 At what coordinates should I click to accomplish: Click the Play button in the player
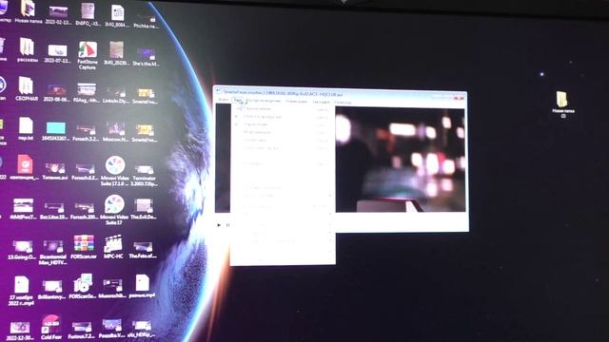point(219,225)
